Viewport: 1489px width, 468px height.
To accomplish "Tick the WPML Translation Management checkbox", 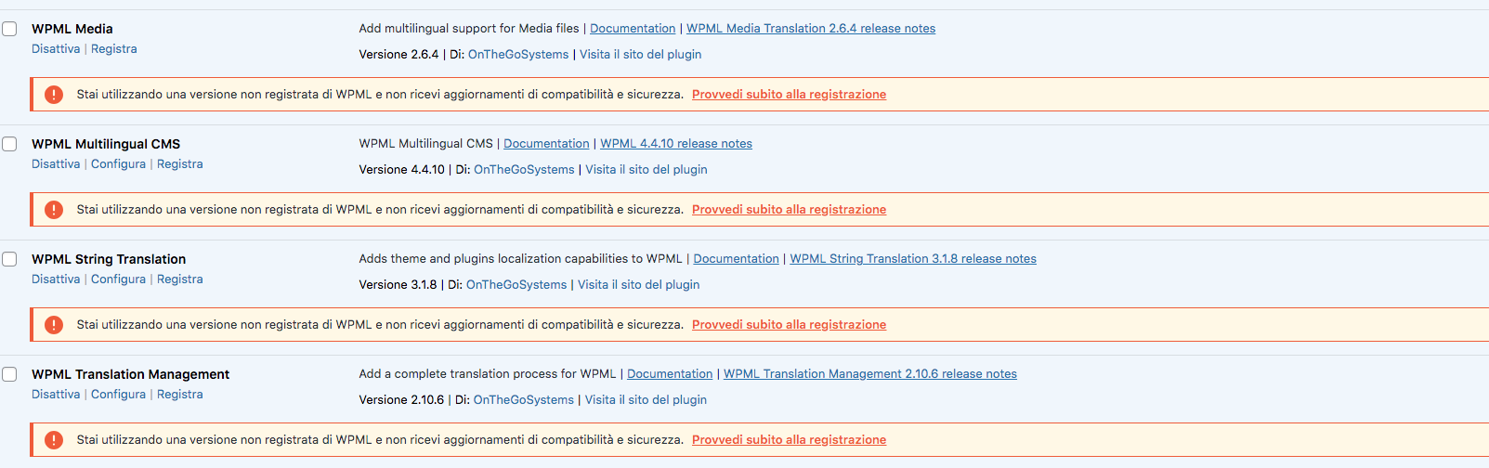I will point(9,374).
